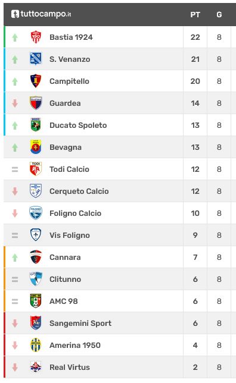The height and width of the screenshot is (383, 236).
Task: Click the Bevagna team crest
Action: (x=36, y=147)
